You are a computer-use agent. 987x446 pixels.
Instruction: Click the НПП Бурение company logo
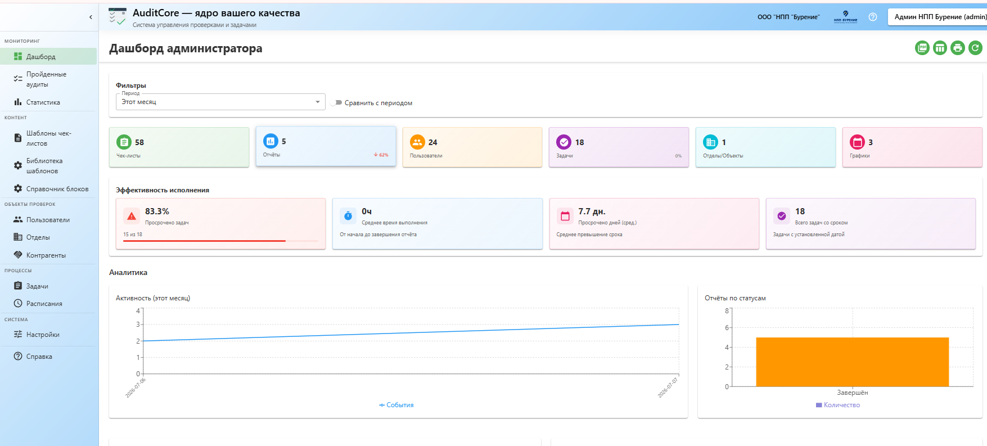[x=845, y=17]
